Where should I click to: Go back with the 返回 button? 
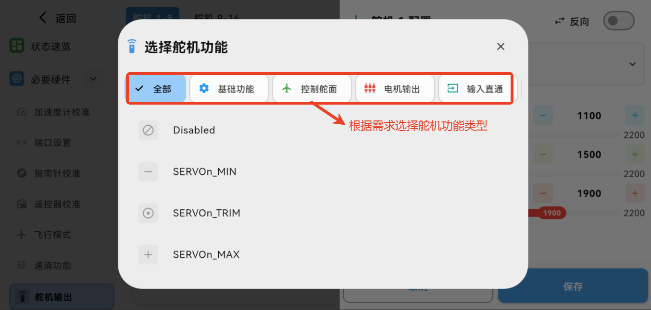(x=57, y=18)
